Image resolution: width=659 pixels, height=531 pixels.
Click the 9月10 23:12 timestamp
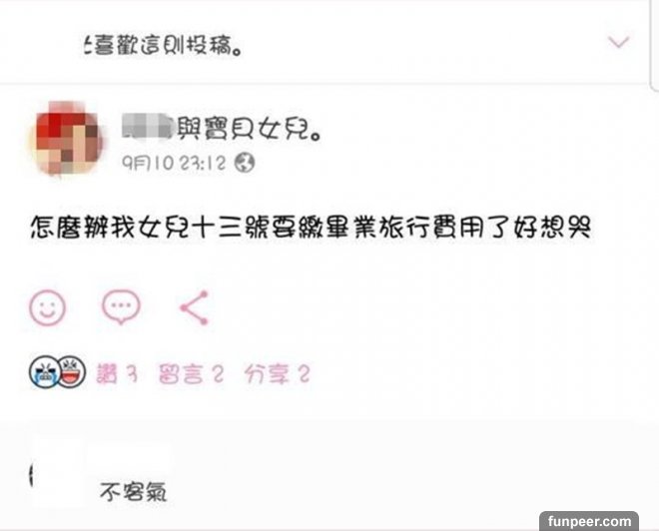174,163
